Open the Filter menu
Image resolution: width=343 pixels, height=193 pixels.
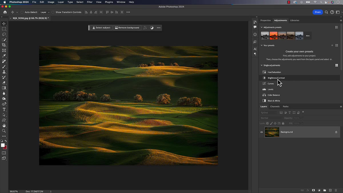(x=90, y=2)
